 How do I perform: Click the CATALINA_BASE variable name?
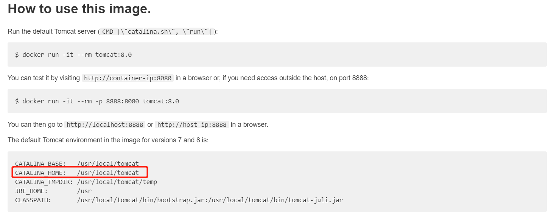(40, 164)
